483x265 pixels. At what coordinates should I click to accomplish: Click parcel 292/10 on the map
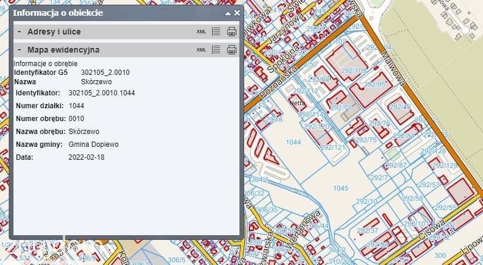point(366,202)
